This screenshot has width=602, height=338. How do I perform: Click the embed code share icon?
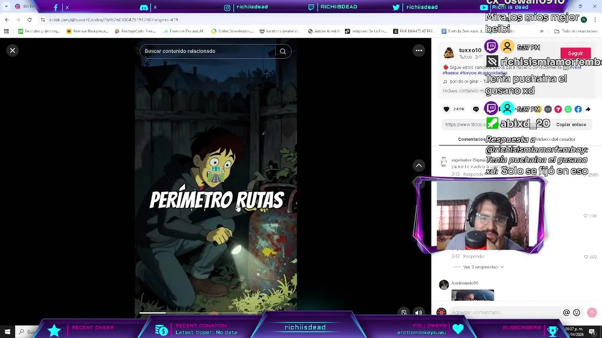pos(548,109)
